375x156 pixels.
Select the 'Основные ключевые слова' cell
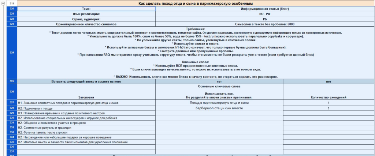pyautogui.click(x=219, y=92)
